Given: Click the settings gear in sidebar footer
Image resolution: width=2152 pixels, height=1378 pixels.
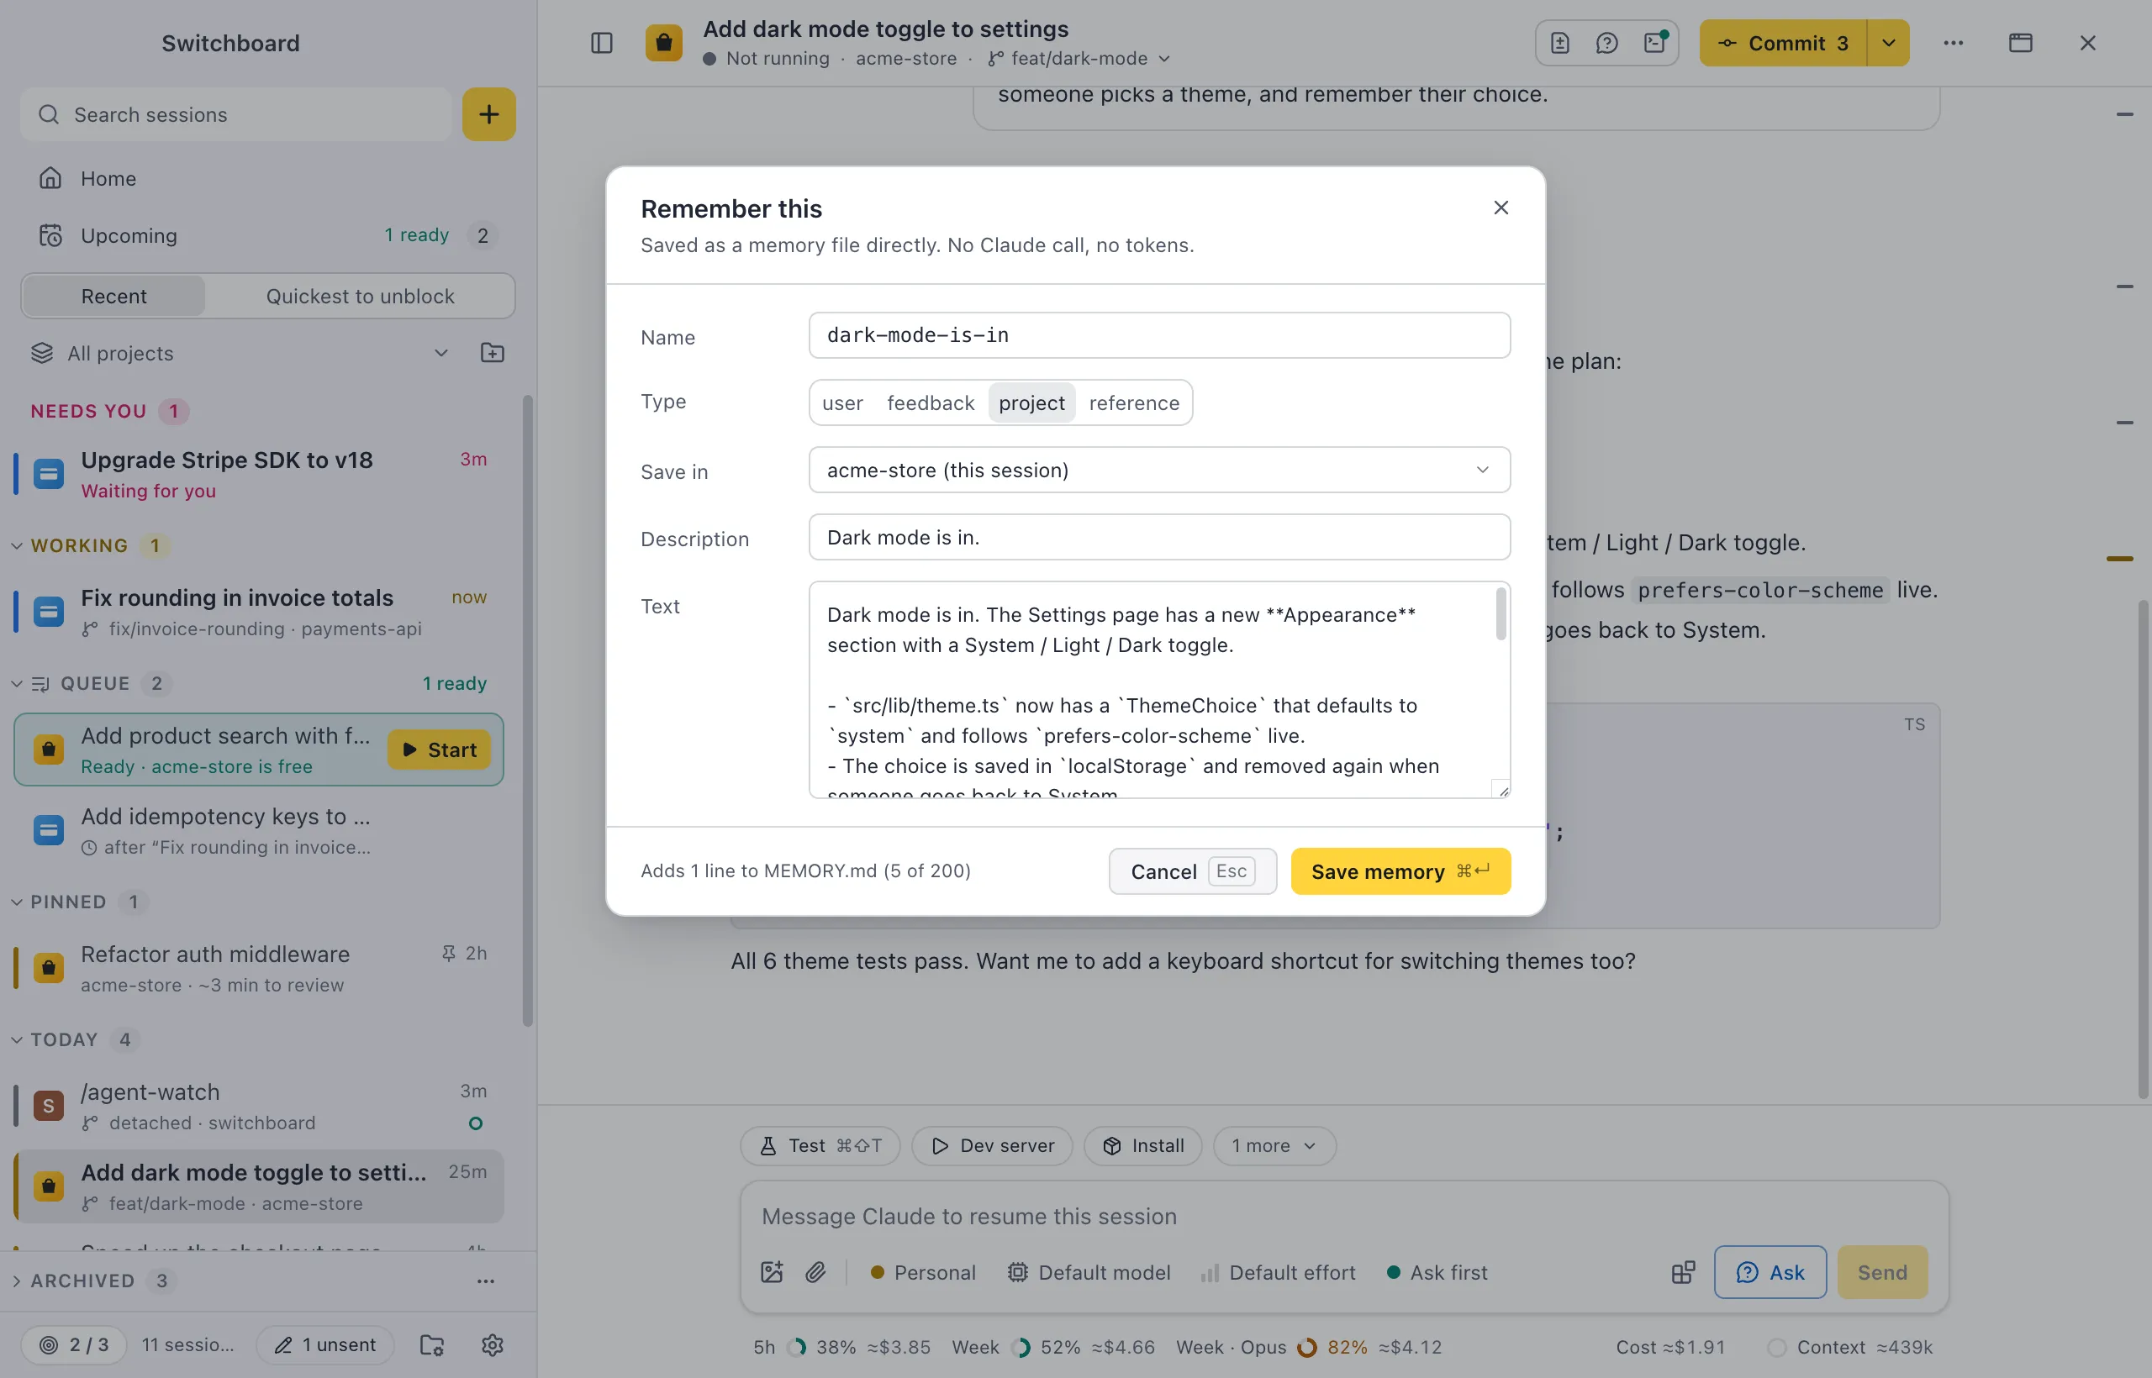Looking at the screenshot, I should click(x=493, y=1345).
